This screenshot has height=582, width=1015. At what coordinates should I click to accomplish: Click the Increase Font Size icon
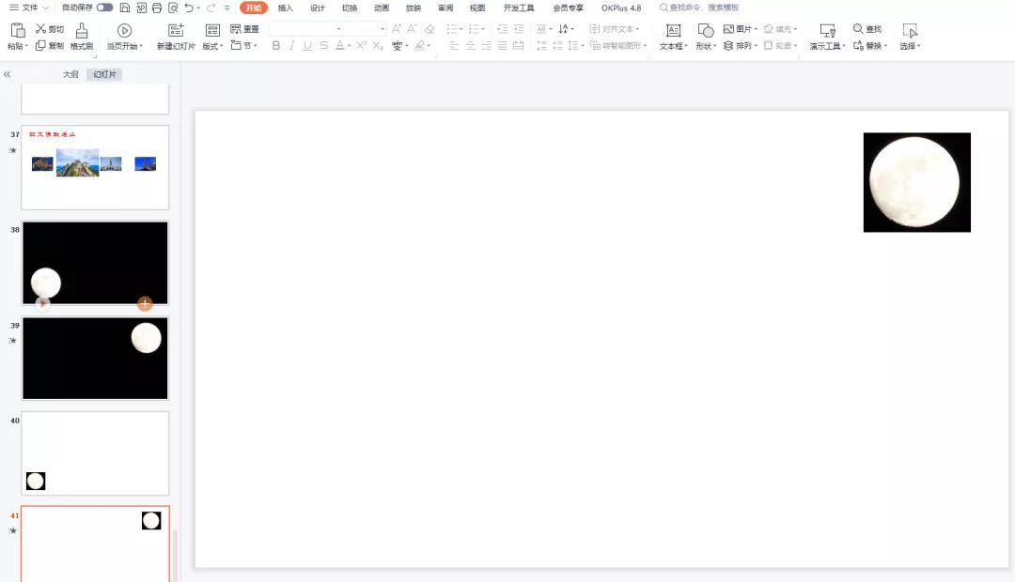397,28
